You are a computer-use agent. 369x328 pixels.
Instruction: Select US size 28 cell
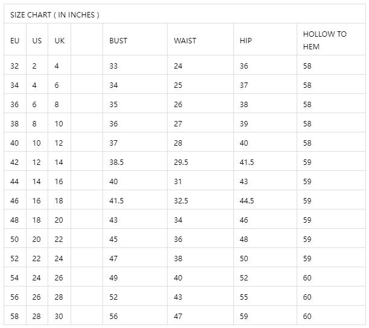pyautogui.click(x=36, y=316)
